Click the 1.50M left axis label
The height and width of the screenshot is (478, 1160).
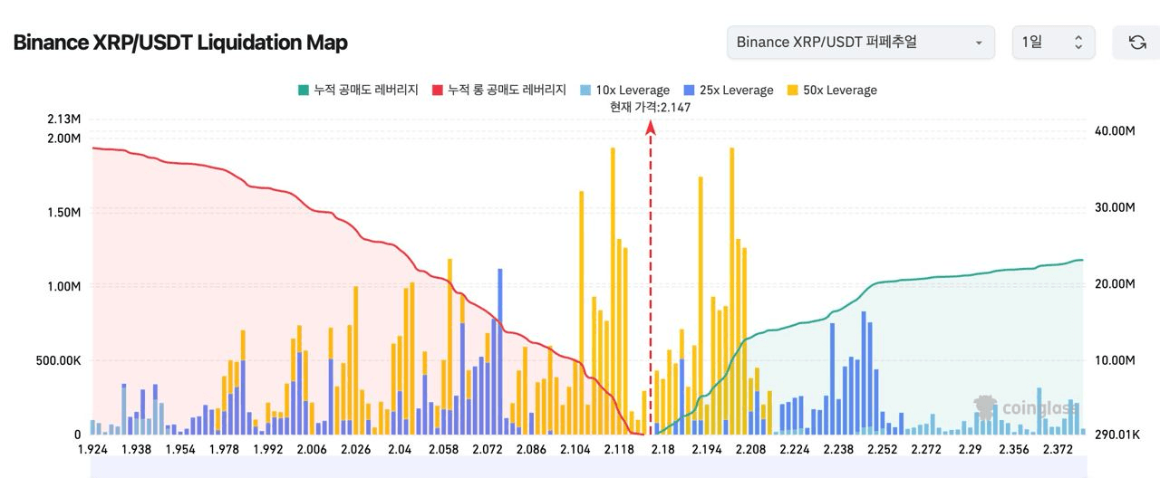point(63,212)
